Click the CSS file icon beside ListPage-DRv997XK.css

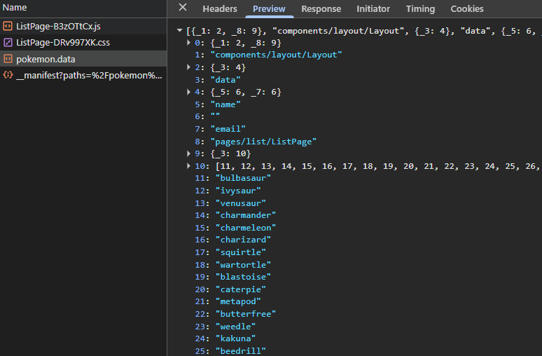point(8,43)
